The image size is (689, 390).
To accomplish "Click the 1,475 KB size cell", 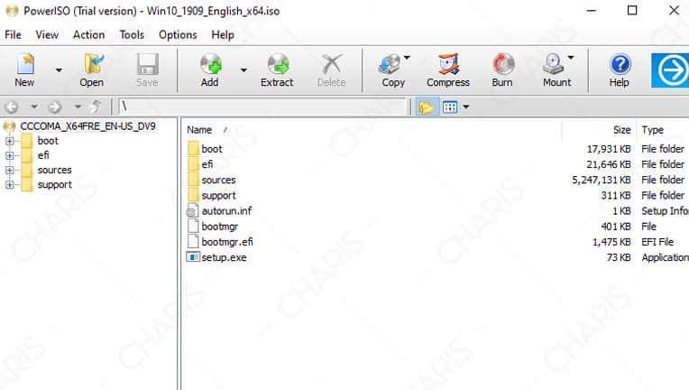I will pos(611,242).
